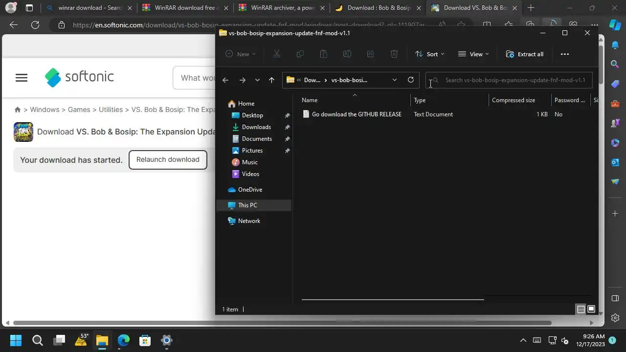Open Edge sidebar settings gear
626x352 pixels.
point(615,318)
